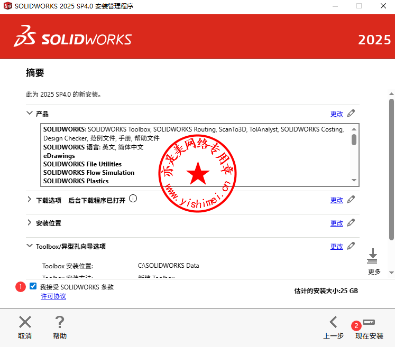The image size is (395, 347).
Task: Click the pencil icon beside Toolbox/异型孔向导选项
Action: (351, 246)
